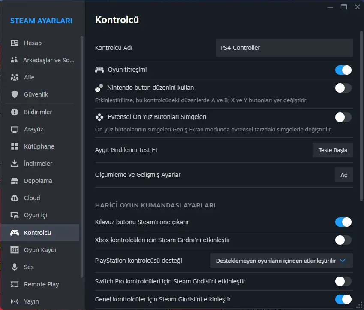Click the STEAM AYARLARI heading

41,21
